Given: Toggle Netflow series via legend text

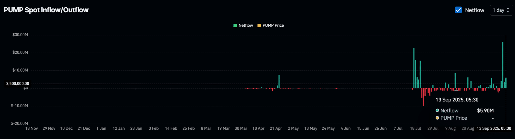Looking at the screenshot, I should tap(245, 25).
